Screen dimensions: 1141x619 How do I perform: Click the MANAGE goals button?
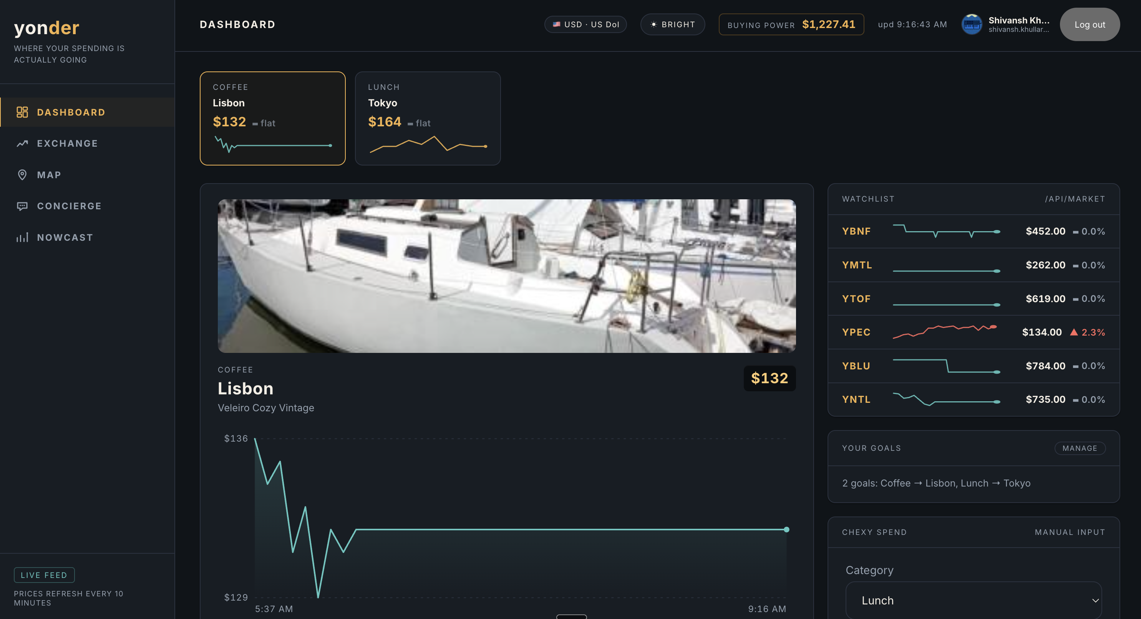point(1080,448)
